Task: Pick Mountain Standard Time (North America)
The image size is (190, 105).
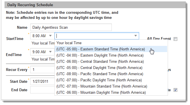Action: [x=111, y=86]
